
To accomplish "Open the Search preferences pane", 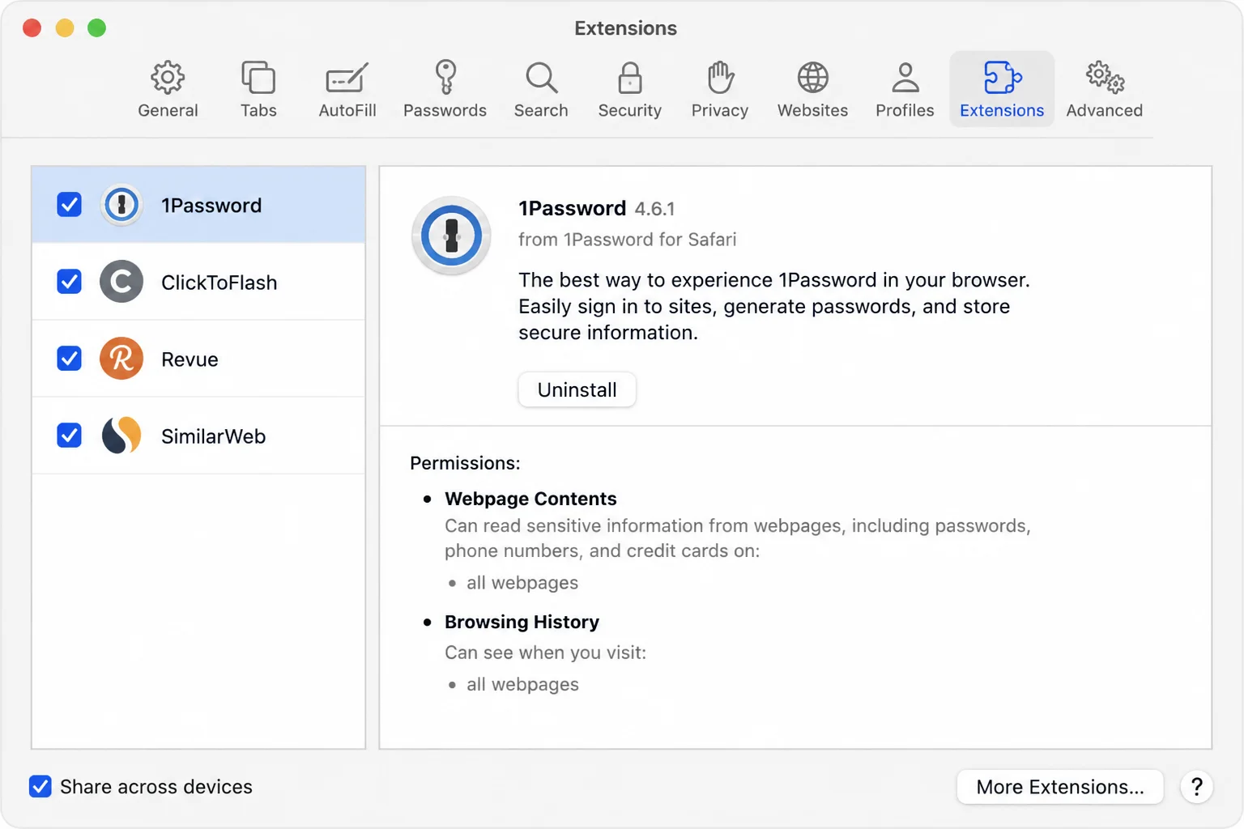I will (541, 90).
